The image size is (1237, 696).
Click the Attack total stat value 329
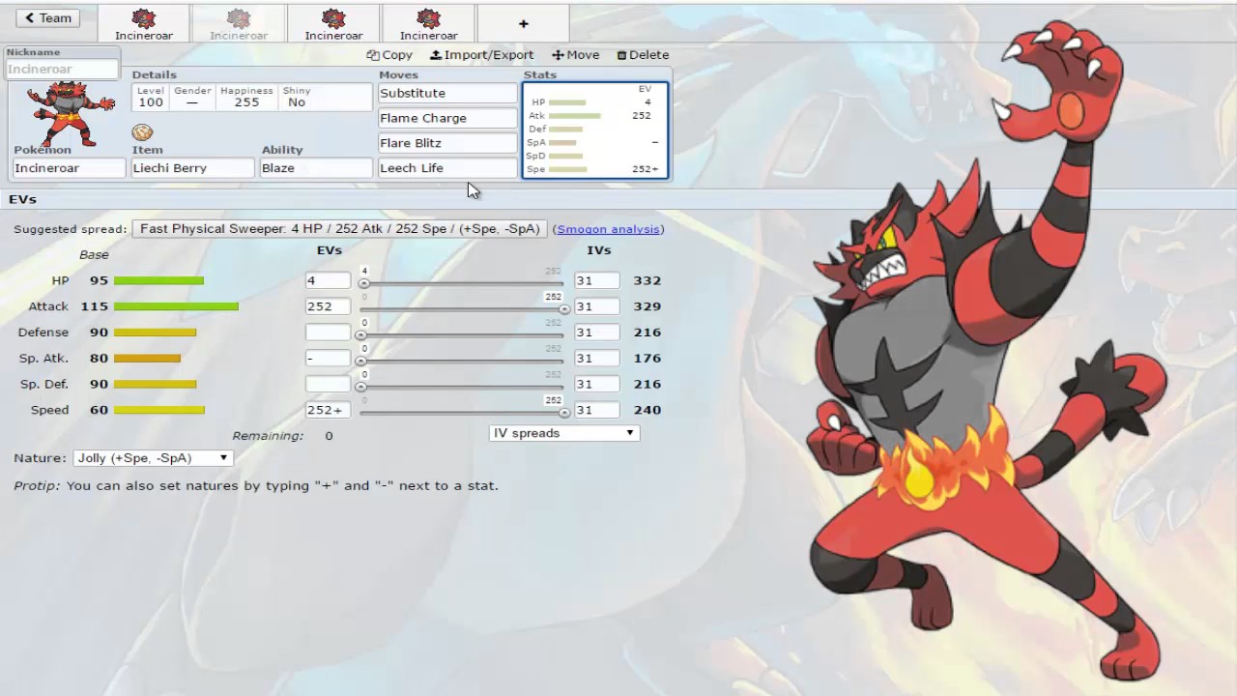coord(647,306)
